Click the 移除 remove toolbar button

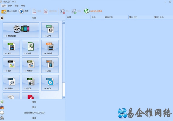[x=37, y=11]
